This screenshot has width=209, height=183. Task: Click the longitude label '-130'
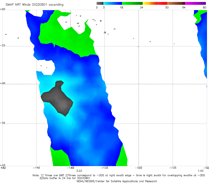(x=138, y=168)
